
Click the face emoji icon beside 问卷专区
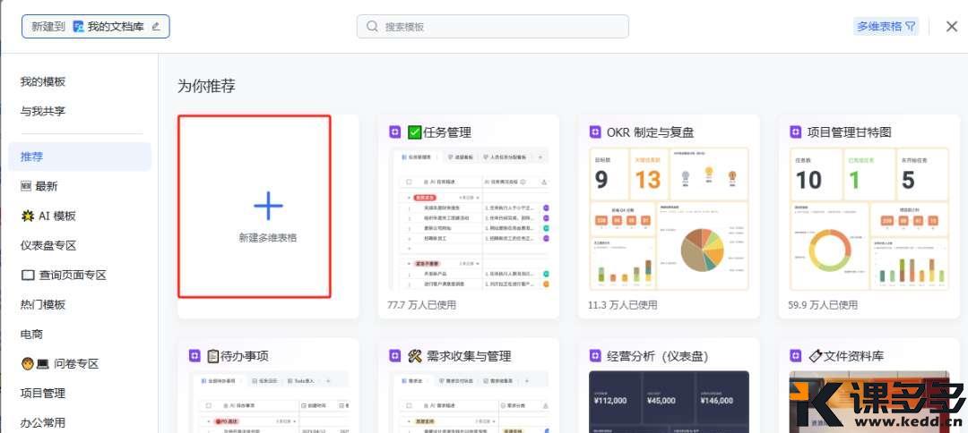pyautogui.click(x=27, y=363)
